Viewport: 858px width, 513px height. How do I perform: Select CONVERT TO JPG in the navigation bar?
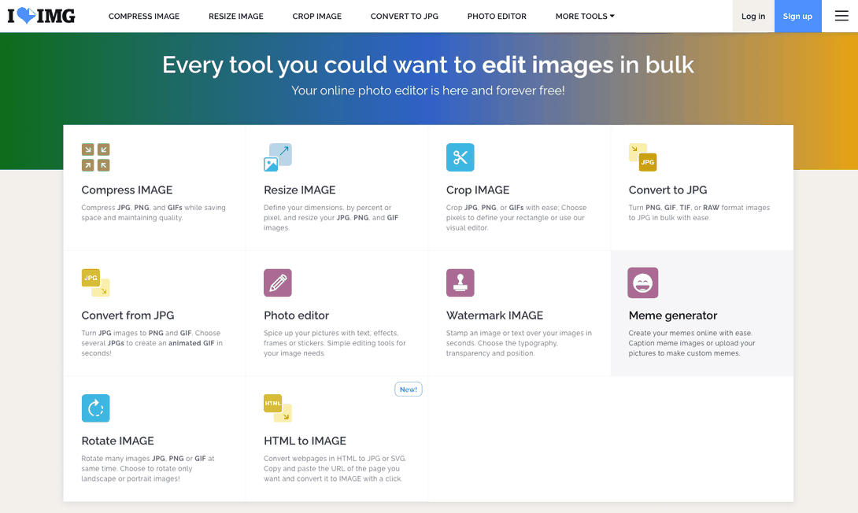point(405,17)
